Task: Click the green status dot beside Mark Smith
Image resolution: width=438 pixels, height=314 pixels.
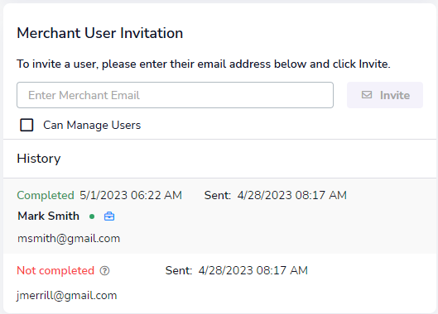Action: 92,216
